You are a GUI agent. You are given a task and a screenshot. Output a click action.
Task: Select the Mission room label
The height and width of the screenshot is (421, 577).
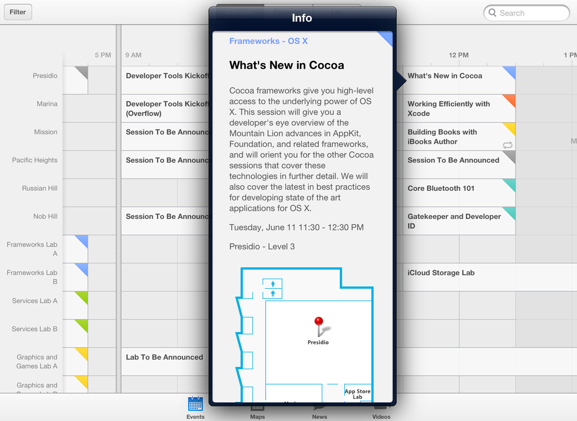tap(46, 132)
